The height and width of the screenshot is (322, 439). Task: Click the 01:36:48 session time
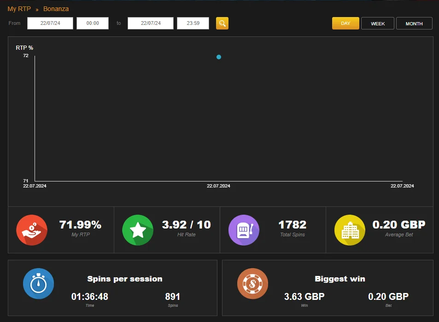click(89, 297)
